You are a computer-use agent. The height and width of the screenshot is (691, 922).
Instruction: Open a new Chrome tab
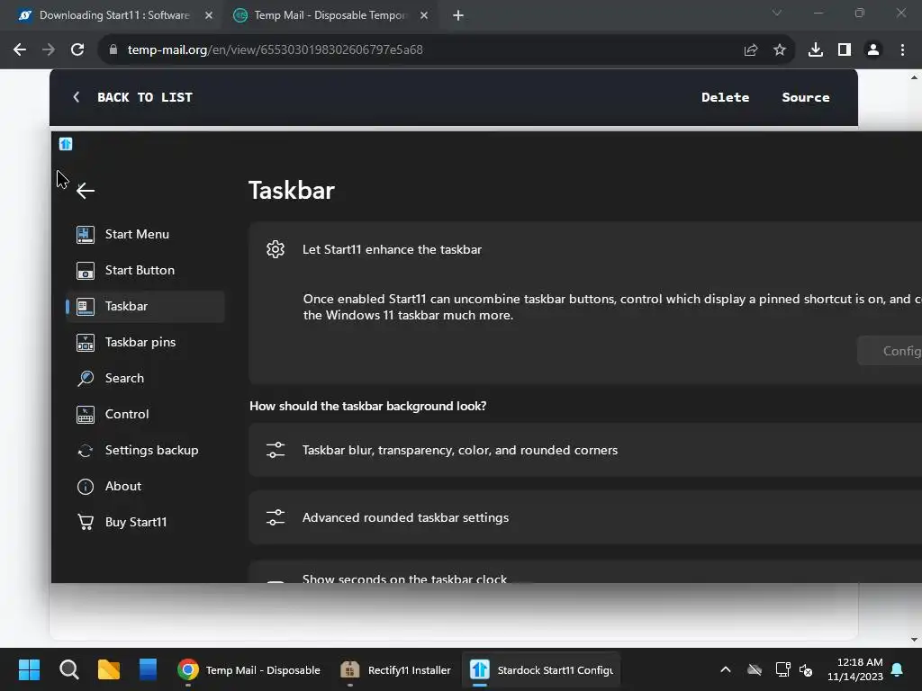458,15
